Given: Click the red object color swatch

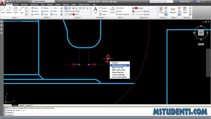Looking at the screenshot, I should tap(136, 8).
